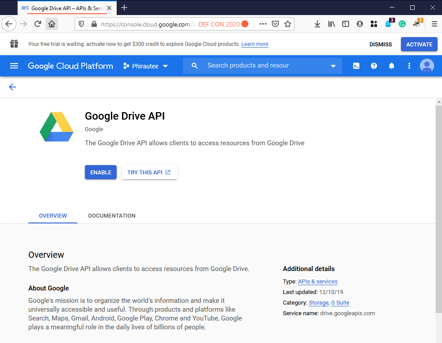442x343 pixels.
Task: Toggle the sidebar view icon
Action: point(346,24)
